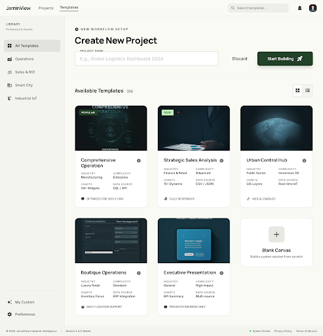Click the notifications bell icon
Viewport: 323px width, 336px height.
(299, 8)
